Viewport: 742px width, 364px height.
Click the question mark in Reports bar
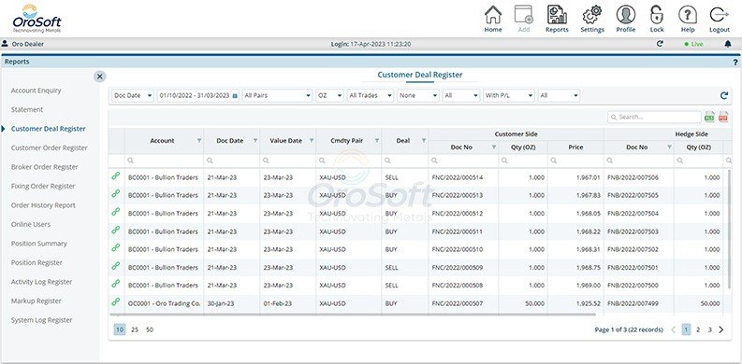click(x=735, y=62)
